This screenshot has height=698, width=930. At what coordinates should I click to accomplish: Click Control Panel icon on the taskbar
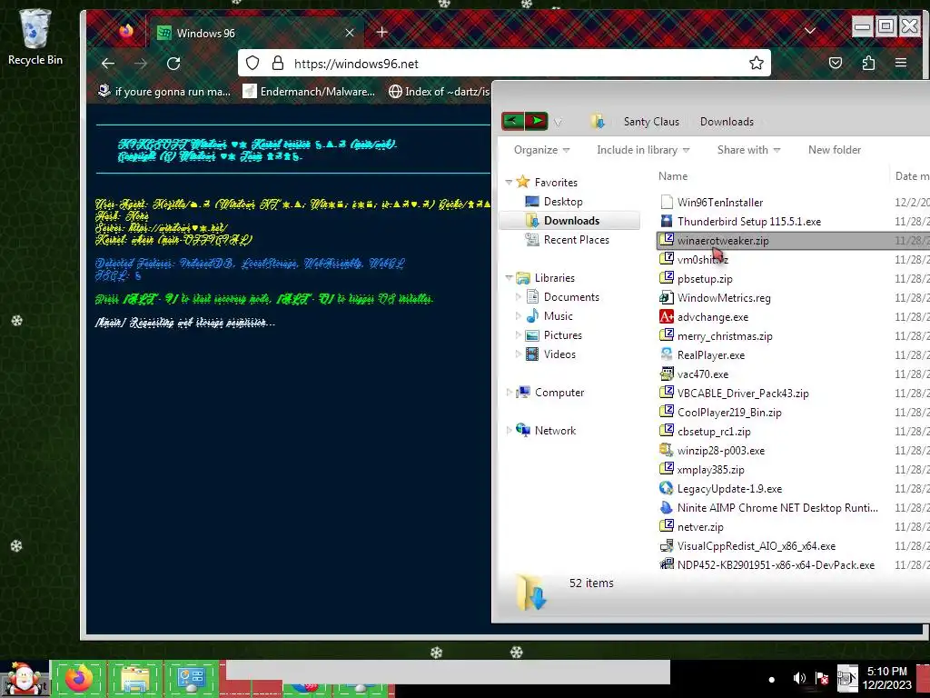pyautogui.click(x=191, y=679)
